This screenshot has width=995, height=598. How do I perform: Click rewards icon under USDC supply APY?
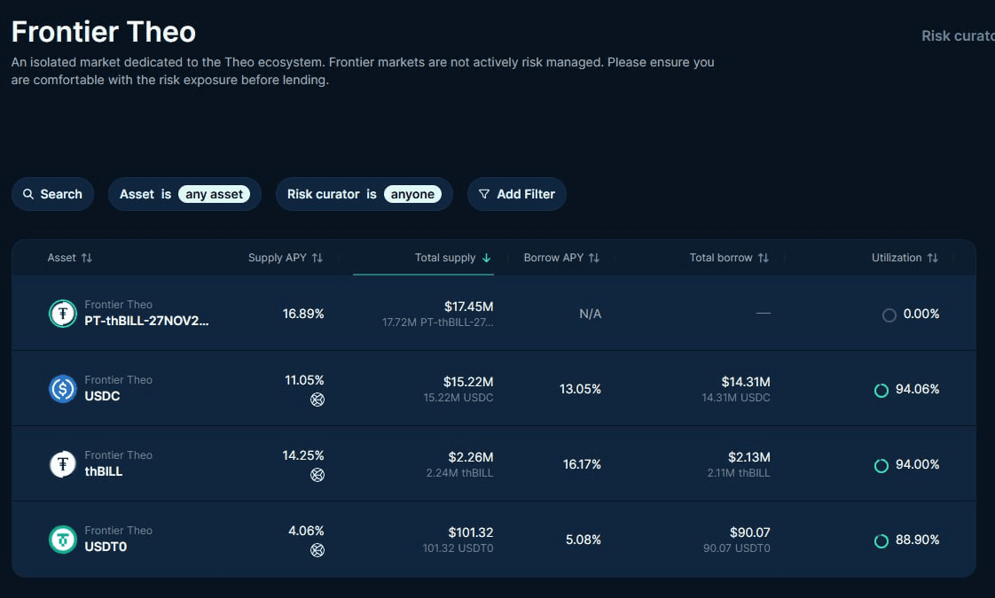(317, 400)
